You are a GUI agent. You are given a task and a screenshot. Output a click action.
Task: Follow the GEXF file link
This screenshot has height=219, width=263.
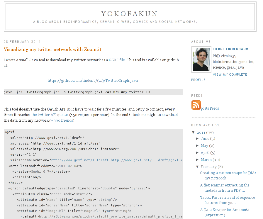(x=117, y=60)
